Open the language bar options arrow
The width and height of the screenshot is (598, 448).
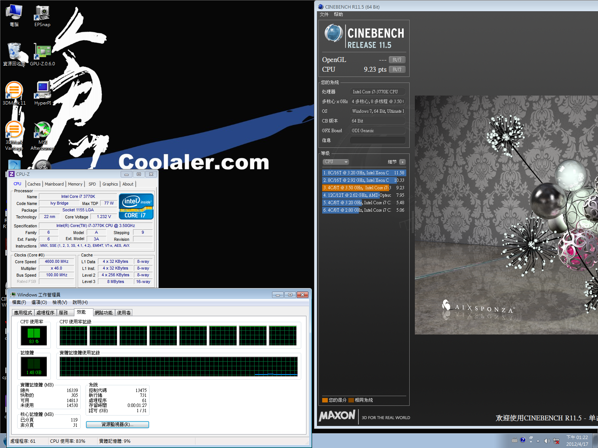(x=531, y=442)
